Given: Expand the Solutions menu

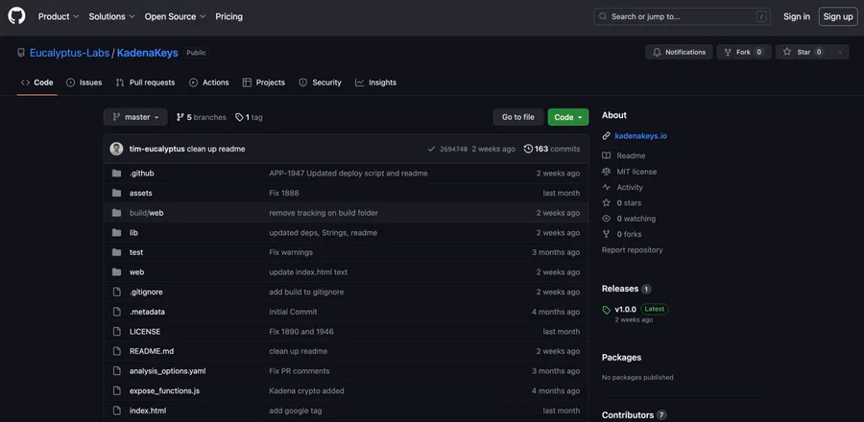Looking at the screenshot, I should coord(112,16).
